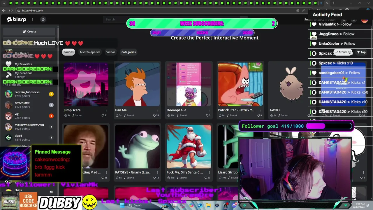Image resolution: width=373 pixels, height=210 pixels.
Task: Open the browser tab list chevron
Action: click(x=4, y=3)
